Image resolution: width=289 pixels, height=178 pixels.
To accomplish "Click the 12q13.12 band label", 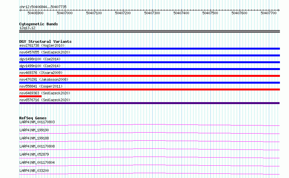I will pos(27,28).
